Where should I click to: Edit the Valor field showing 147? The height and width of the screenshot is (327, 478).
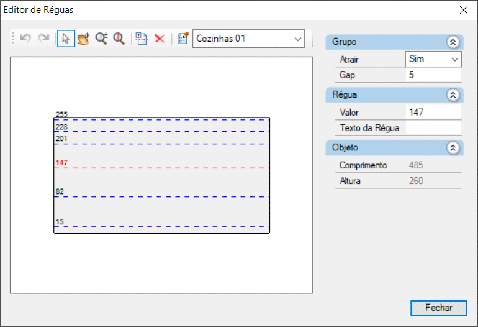(x=433, y=113)
